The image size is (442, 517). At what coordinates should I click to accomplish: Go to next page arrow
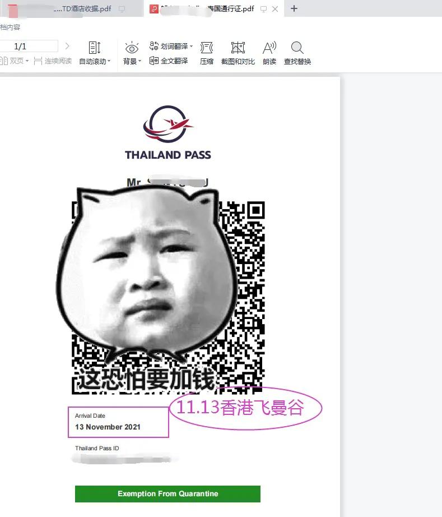point(67,46)
